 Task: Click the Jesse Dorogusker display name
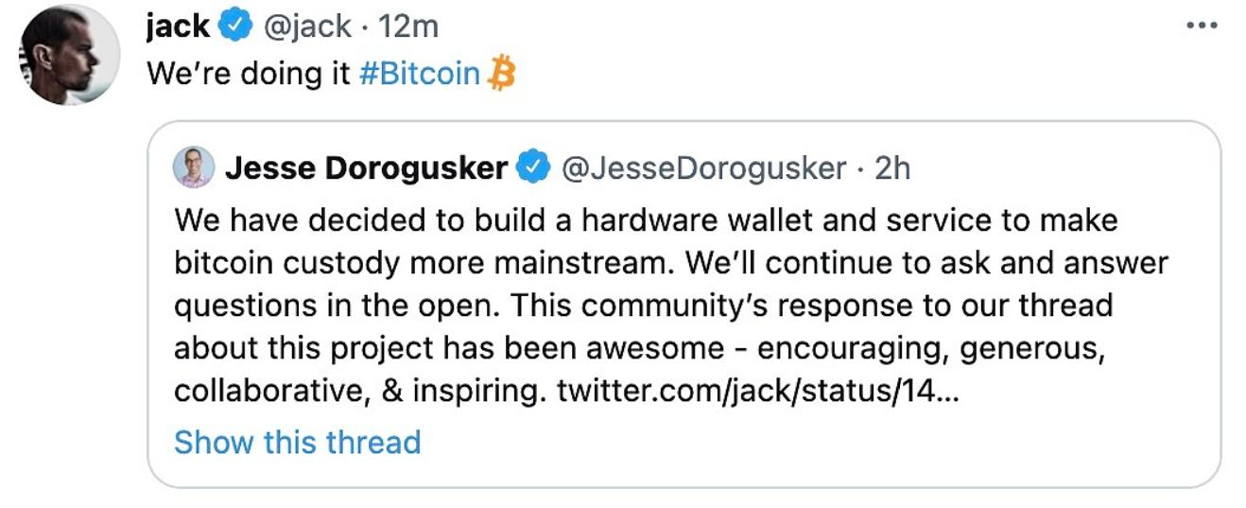[367, 168]
